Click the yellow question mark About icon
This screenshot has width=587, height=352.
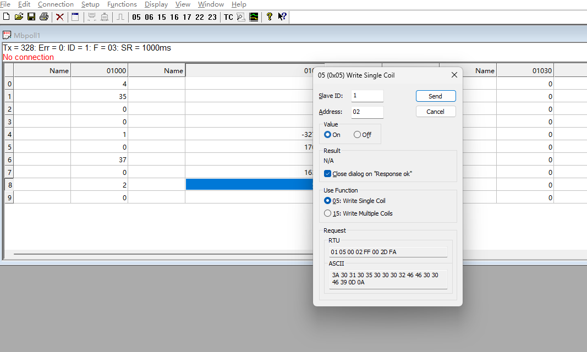point(269,17)
